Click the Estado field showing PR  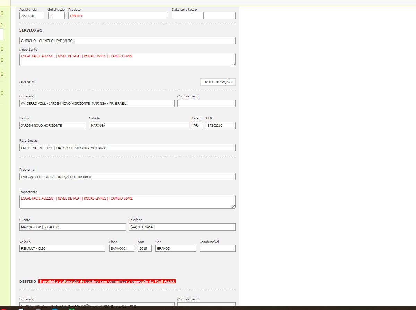pos(197,126)
